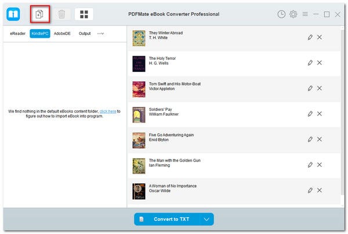This screenshot has width=348, height=234.
Task: Open the Output tab
Action: click(85, 34)
